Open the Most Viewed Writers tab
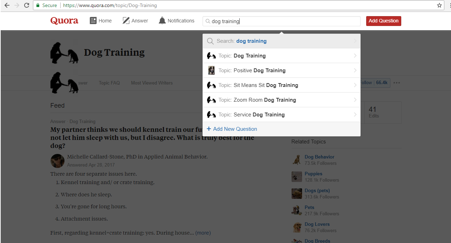451x243 pixels. tap(152, 83)
